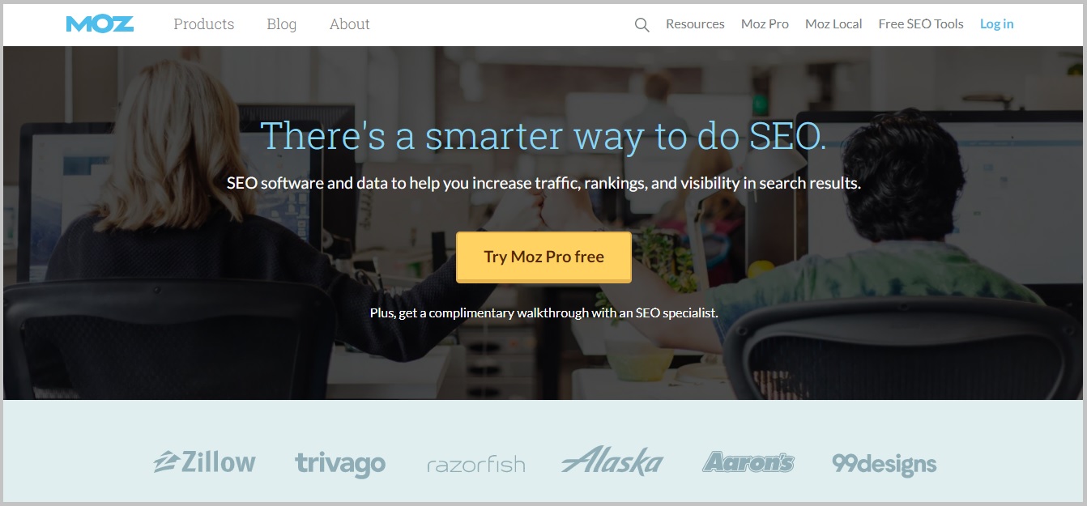Click the Alaska airlines logo
Screen dimensions: 1087x506
(612, 461)
